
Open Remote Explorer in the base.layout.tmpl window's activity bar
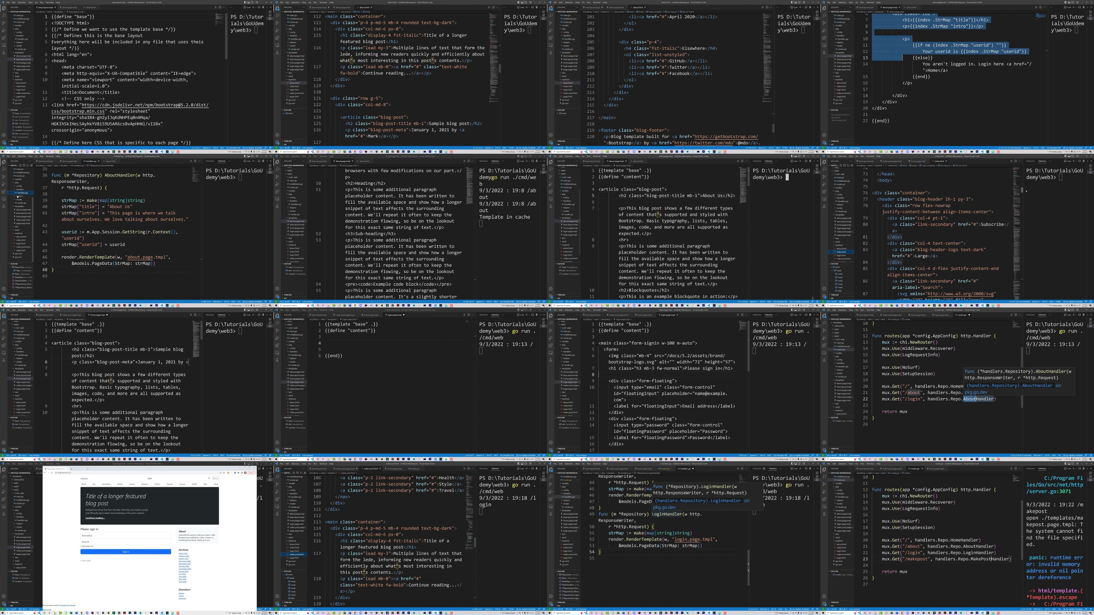4,45
